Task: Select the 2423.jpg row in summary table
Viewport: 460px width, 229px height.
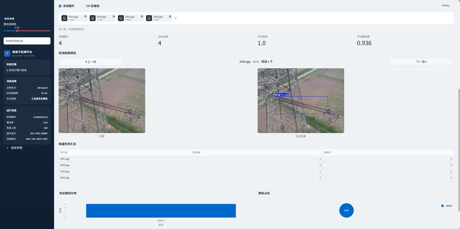Action: (256, 171)
